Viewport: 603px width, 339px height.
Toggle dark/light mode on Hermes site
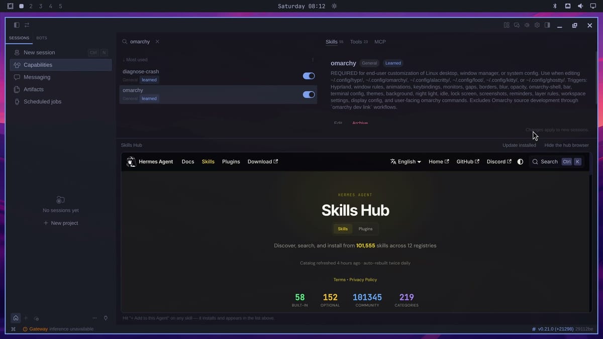pos(520,162)
